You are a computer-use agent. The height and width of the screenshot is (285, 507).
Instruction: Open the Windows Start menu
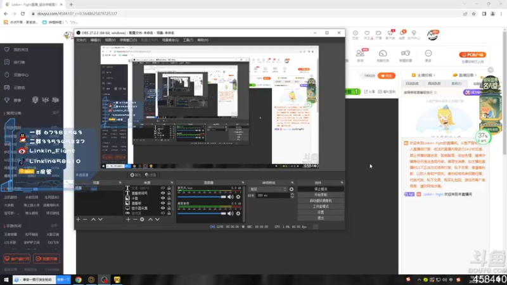click(6, 279)
